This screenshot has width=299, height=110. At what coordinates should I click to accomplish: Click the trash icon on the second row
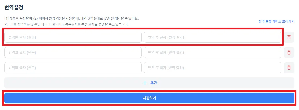click(x=289, y=52)
